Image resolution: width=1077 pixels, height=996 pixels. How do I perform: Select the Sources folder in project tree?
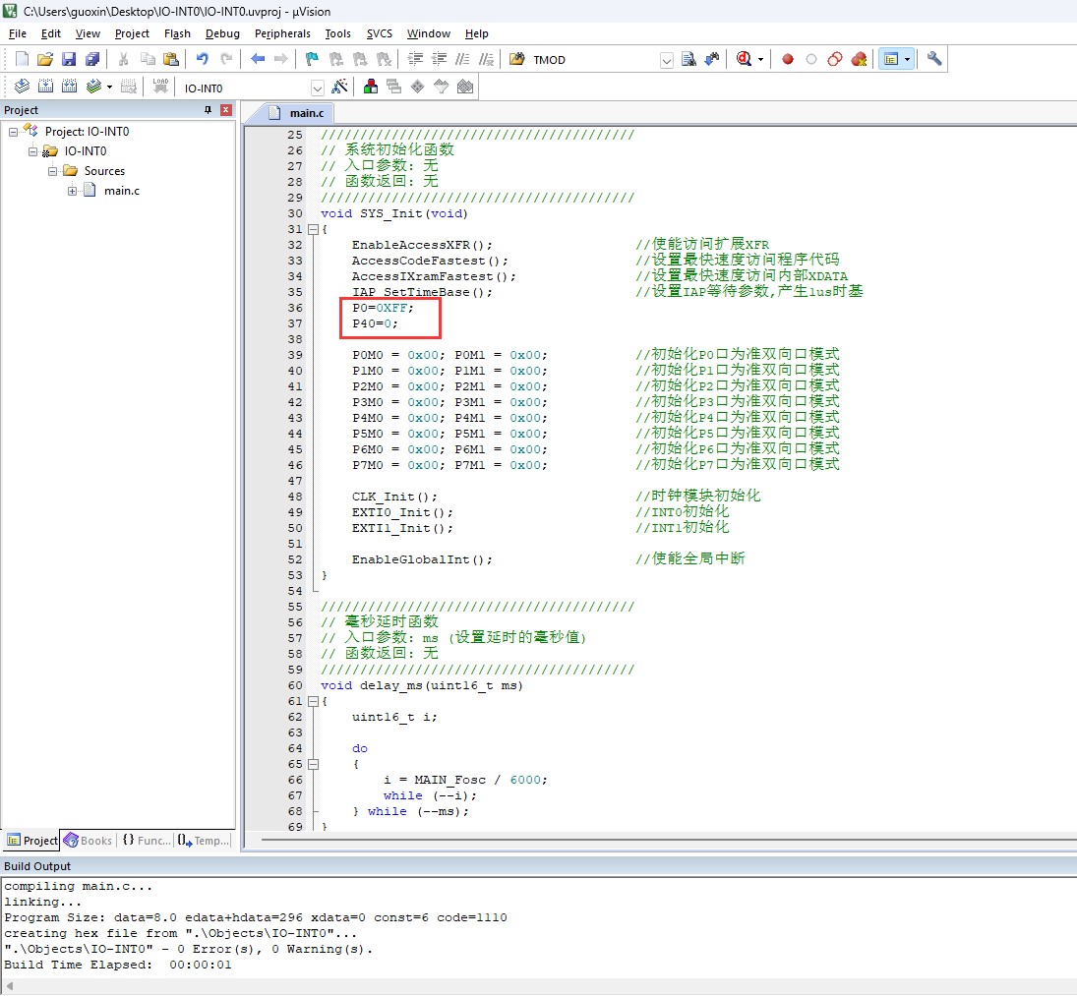click(x=104, y=172)
